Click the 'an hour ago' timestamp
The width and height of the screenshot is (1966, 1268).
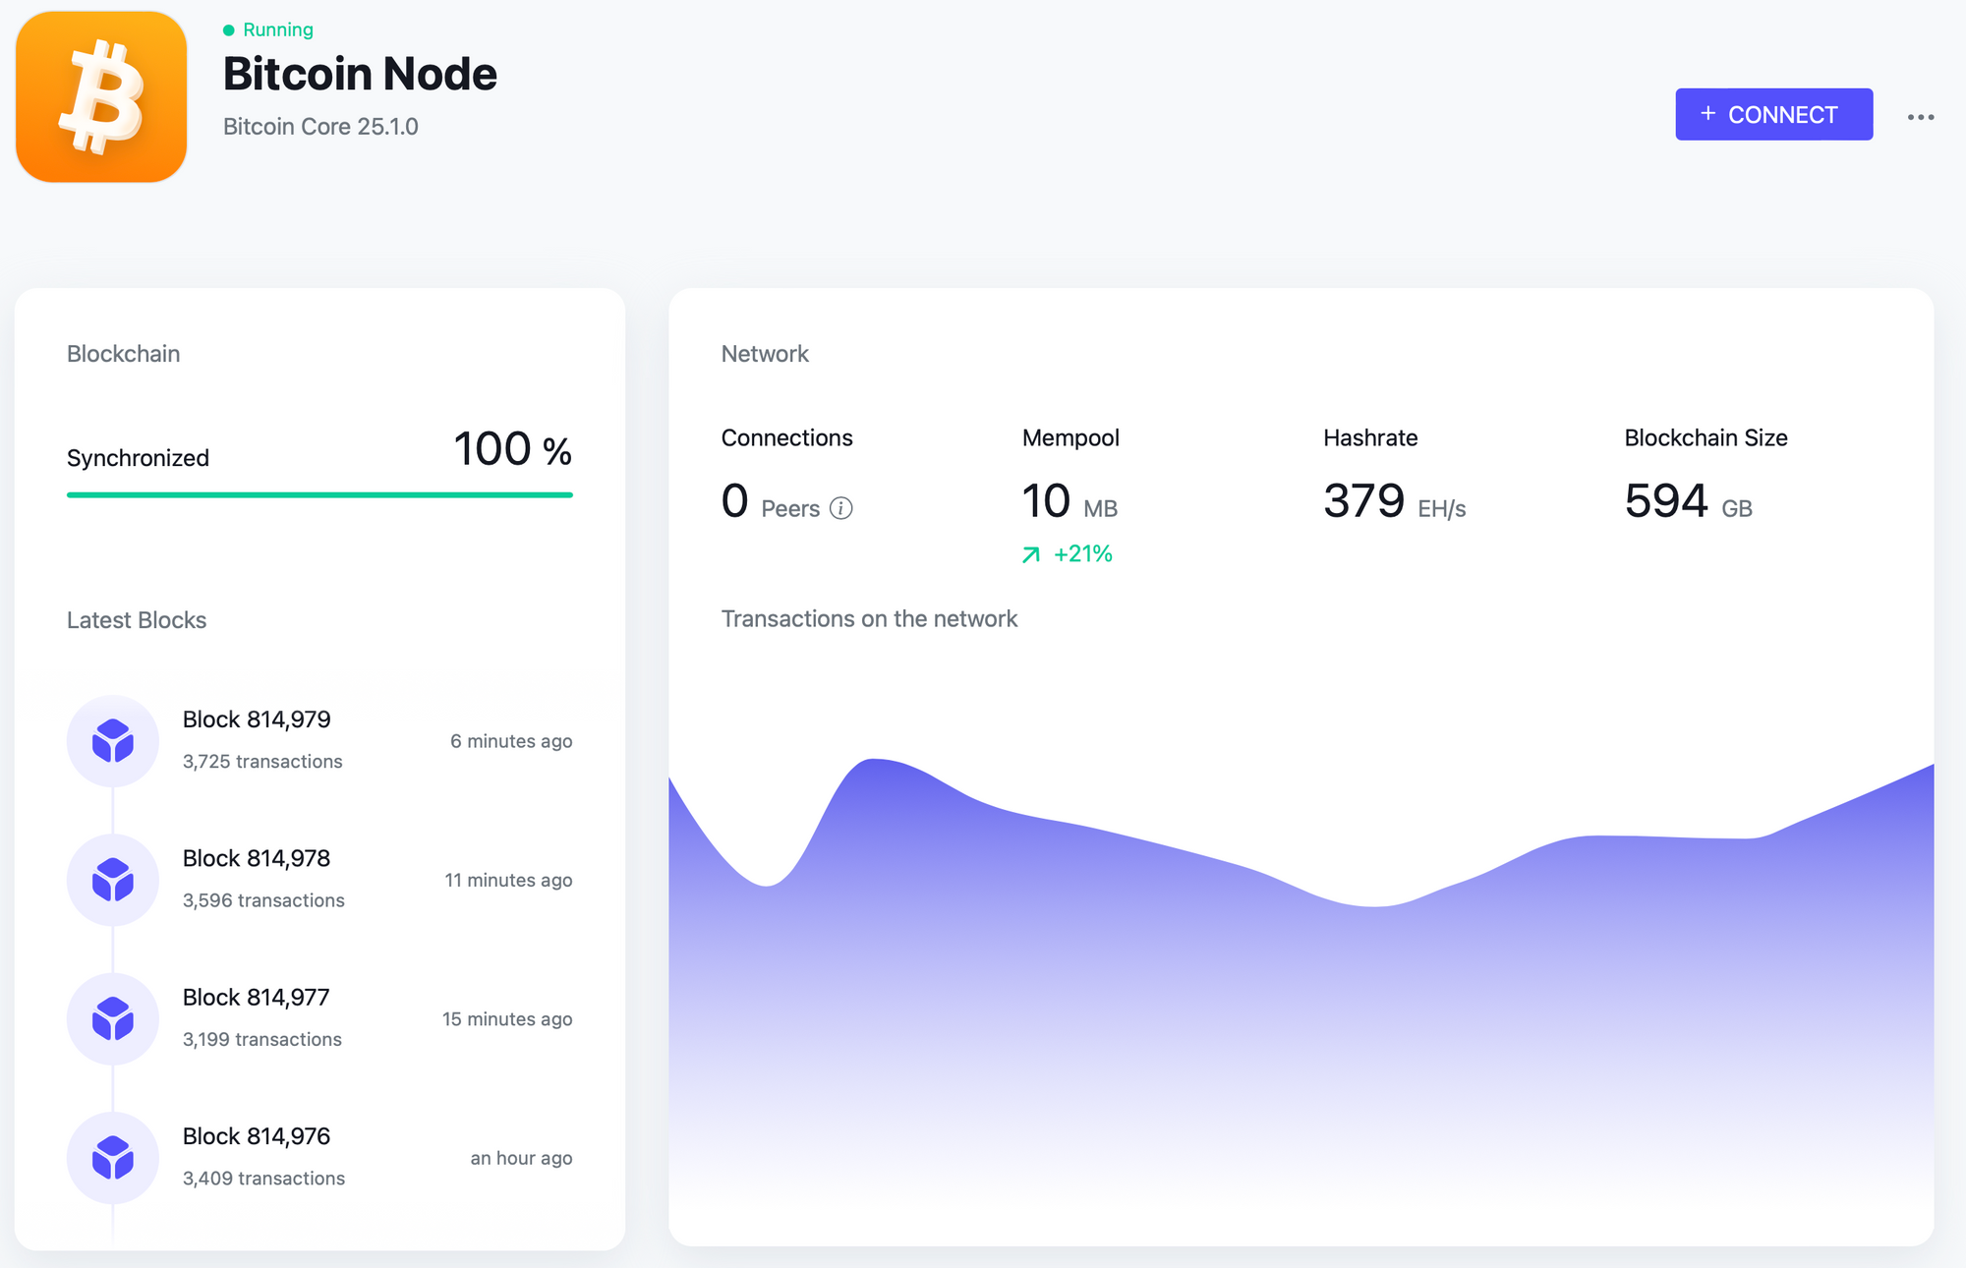click(521, 1158)
